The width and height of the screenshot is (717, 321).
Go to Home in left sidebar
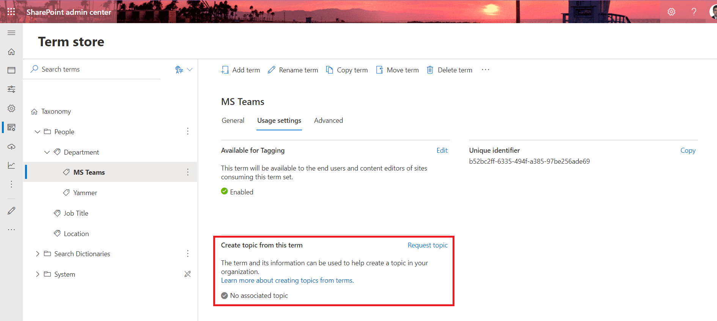[11, 52]
